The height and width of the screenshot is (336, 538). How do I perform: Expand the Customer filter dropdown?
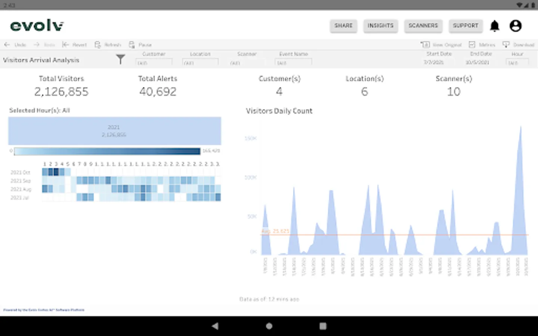pos(154,62)
